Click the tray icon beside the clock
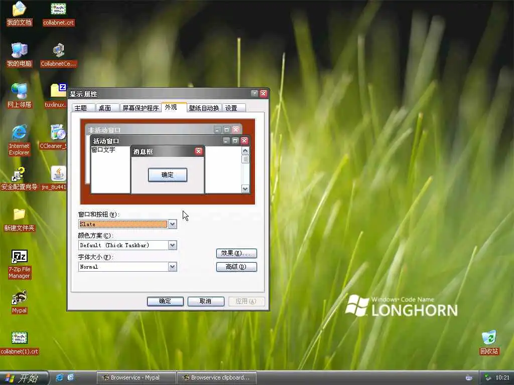 (488, 378)
